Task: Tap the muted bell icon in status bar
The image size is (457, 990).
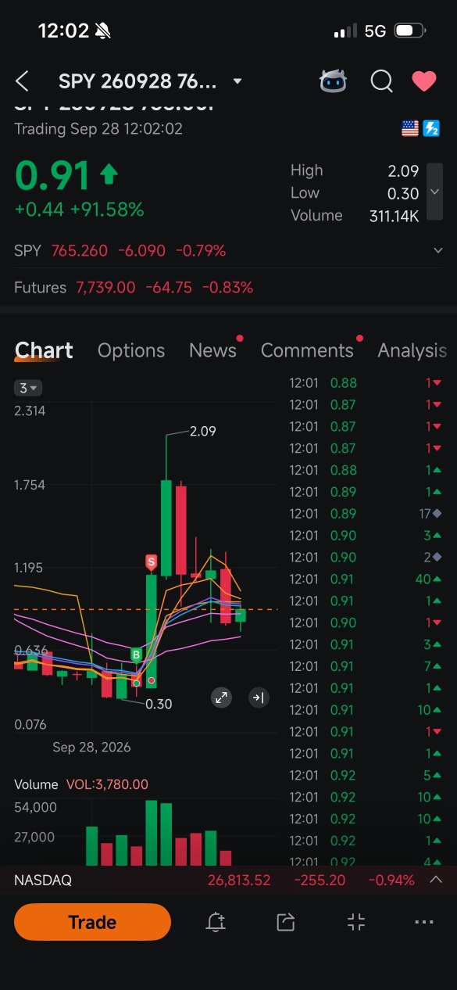Action: (102, 31)
